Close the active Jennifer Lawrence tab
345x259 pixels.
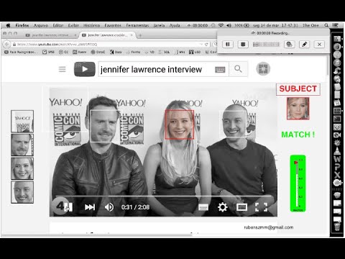pyautogui.click(x=132, y=35)
